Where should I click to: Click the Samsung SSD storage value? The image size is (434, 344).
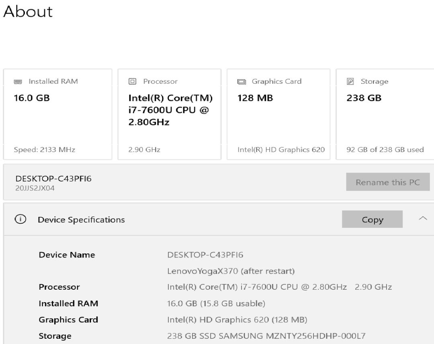point(266,336)
